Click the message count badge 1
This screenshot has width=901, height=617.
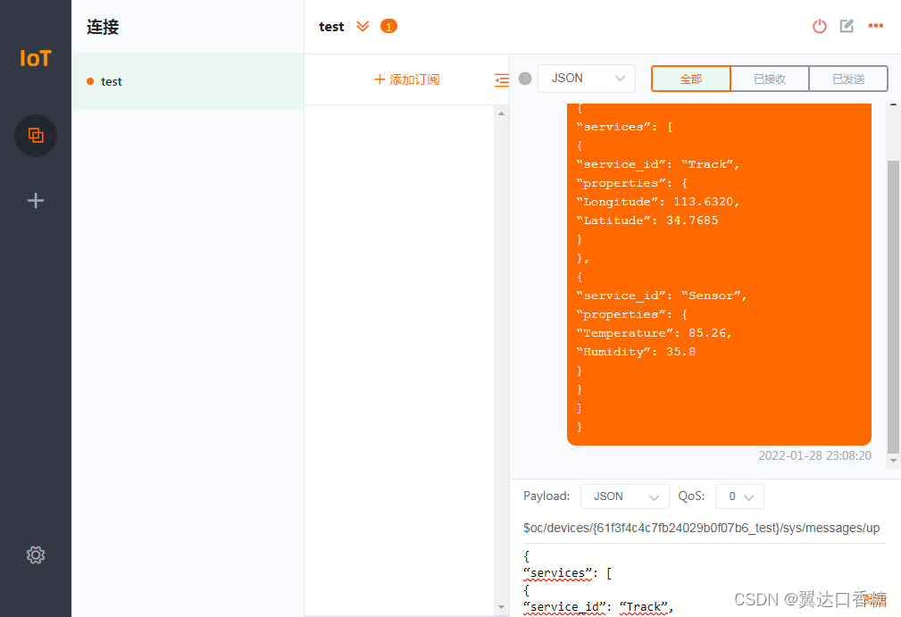tap(388, 27)
